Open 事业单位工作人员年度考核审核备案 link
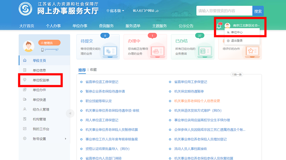 coord(112,139)
